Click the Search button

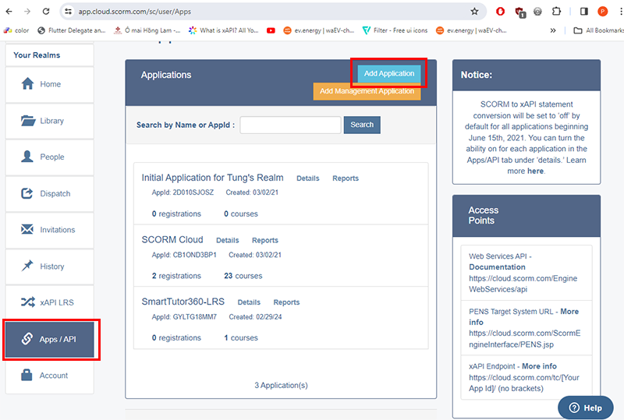(362, 125)
